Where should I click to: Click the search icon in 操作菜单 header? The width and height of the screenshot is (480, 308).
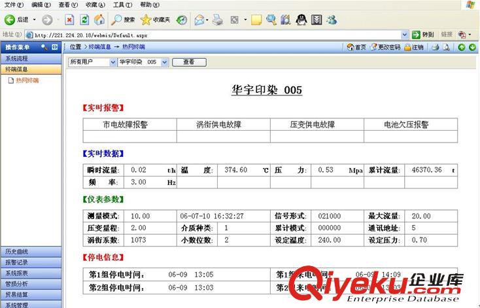pos(44,47)
